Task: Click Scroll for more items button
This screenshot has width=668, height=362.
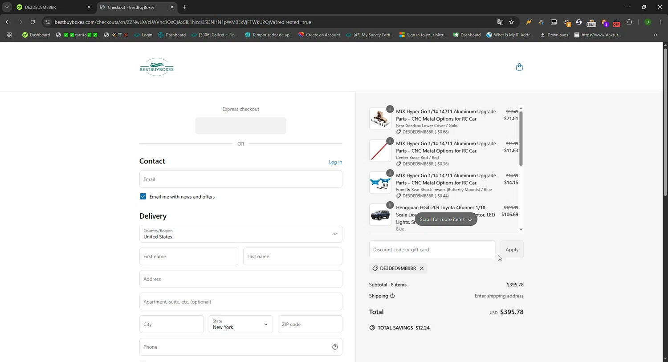Action: pos(446,219)
